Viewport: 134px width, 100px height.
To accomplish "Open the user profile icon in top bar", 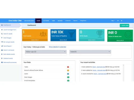I will click(122, 21).
